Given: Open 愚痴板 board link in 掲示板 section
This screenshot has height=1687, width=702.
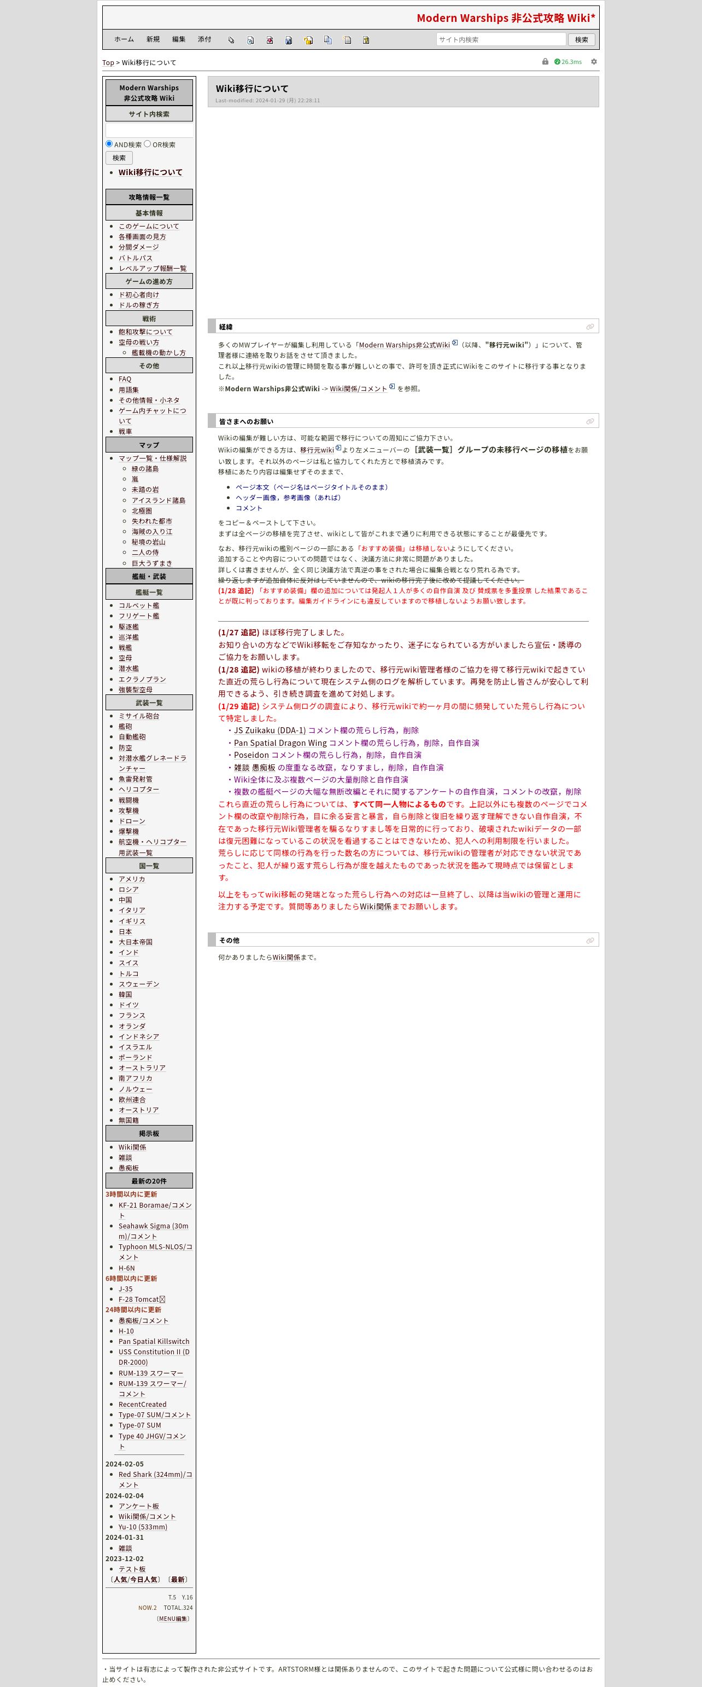Looking at the screenshot, I should coord(128,1168).
